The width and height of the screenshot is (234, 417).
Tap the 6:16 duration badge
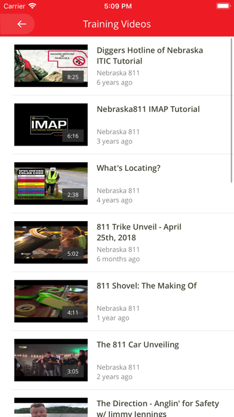click(73, 136)
